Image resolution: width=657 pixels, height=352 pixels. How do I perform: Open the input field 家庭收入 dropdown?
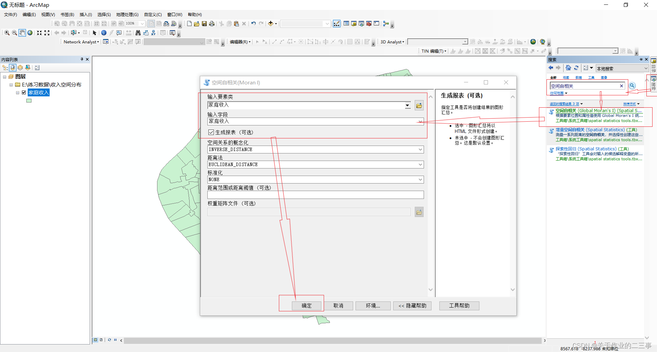click(x=420, y=121)
